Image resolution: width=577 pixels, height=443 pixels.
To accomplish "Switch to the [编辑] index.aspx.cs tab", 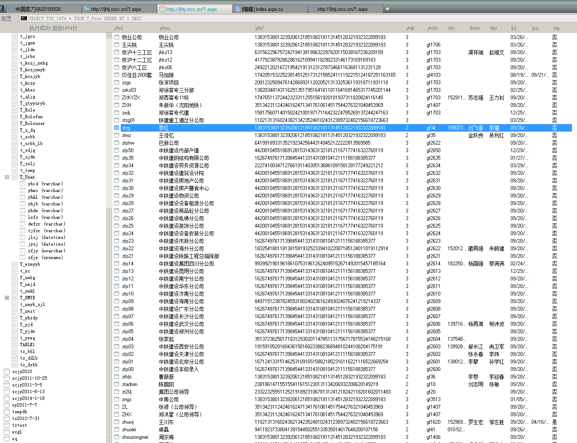I will coord(269,9).
